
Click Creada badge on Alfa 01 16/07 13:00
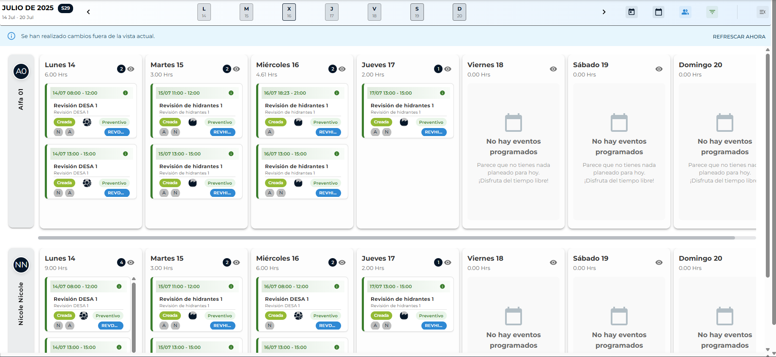click(276, 183)
